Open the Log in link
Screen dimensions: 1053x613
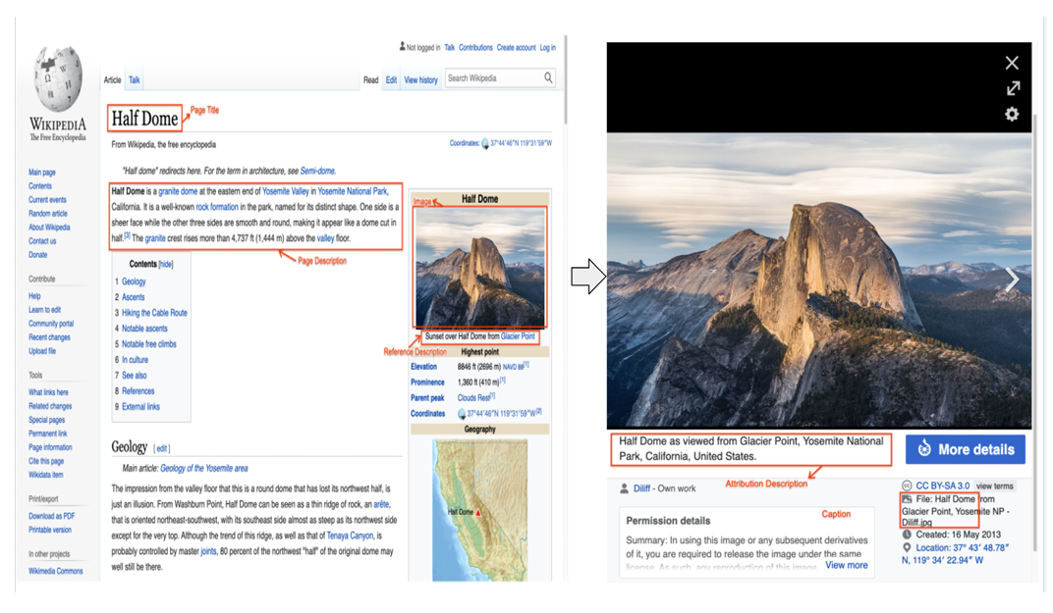coord(546,46)
